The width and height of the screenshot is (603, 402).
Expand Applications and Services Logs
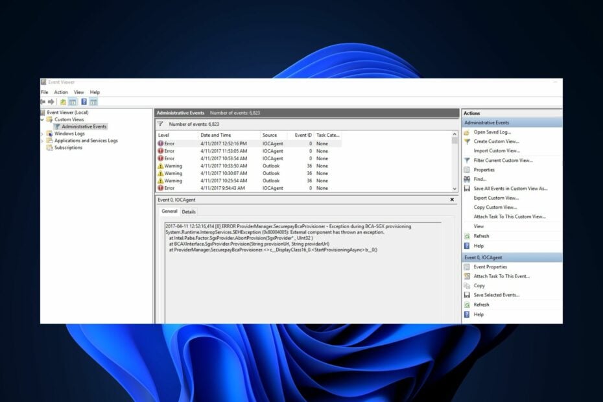41,140
